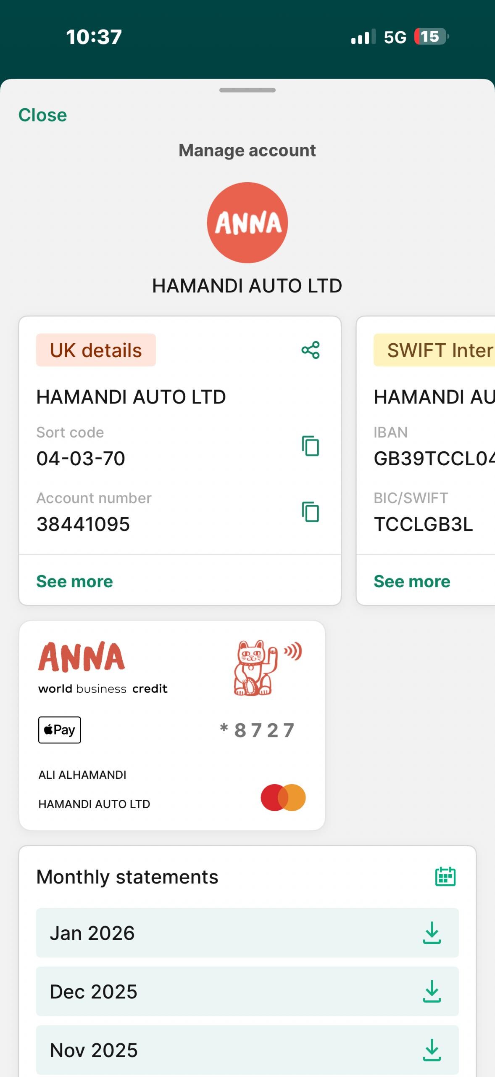Copy the account number 38441095
This screenshot has width=495, height=1077.
click(x=311, y=512)
